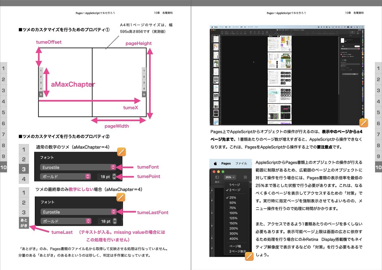Viewport: 382px width, 270px height.
Task: Select the 表示 (View) icon in Pages toolbar
Action: [222, 32]
